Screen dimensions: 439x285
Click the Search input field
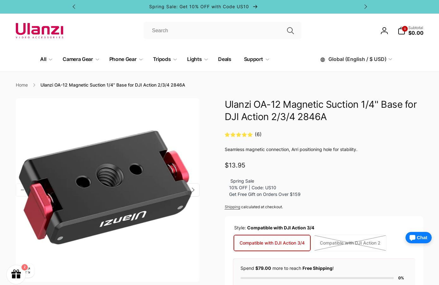point(215,31)
